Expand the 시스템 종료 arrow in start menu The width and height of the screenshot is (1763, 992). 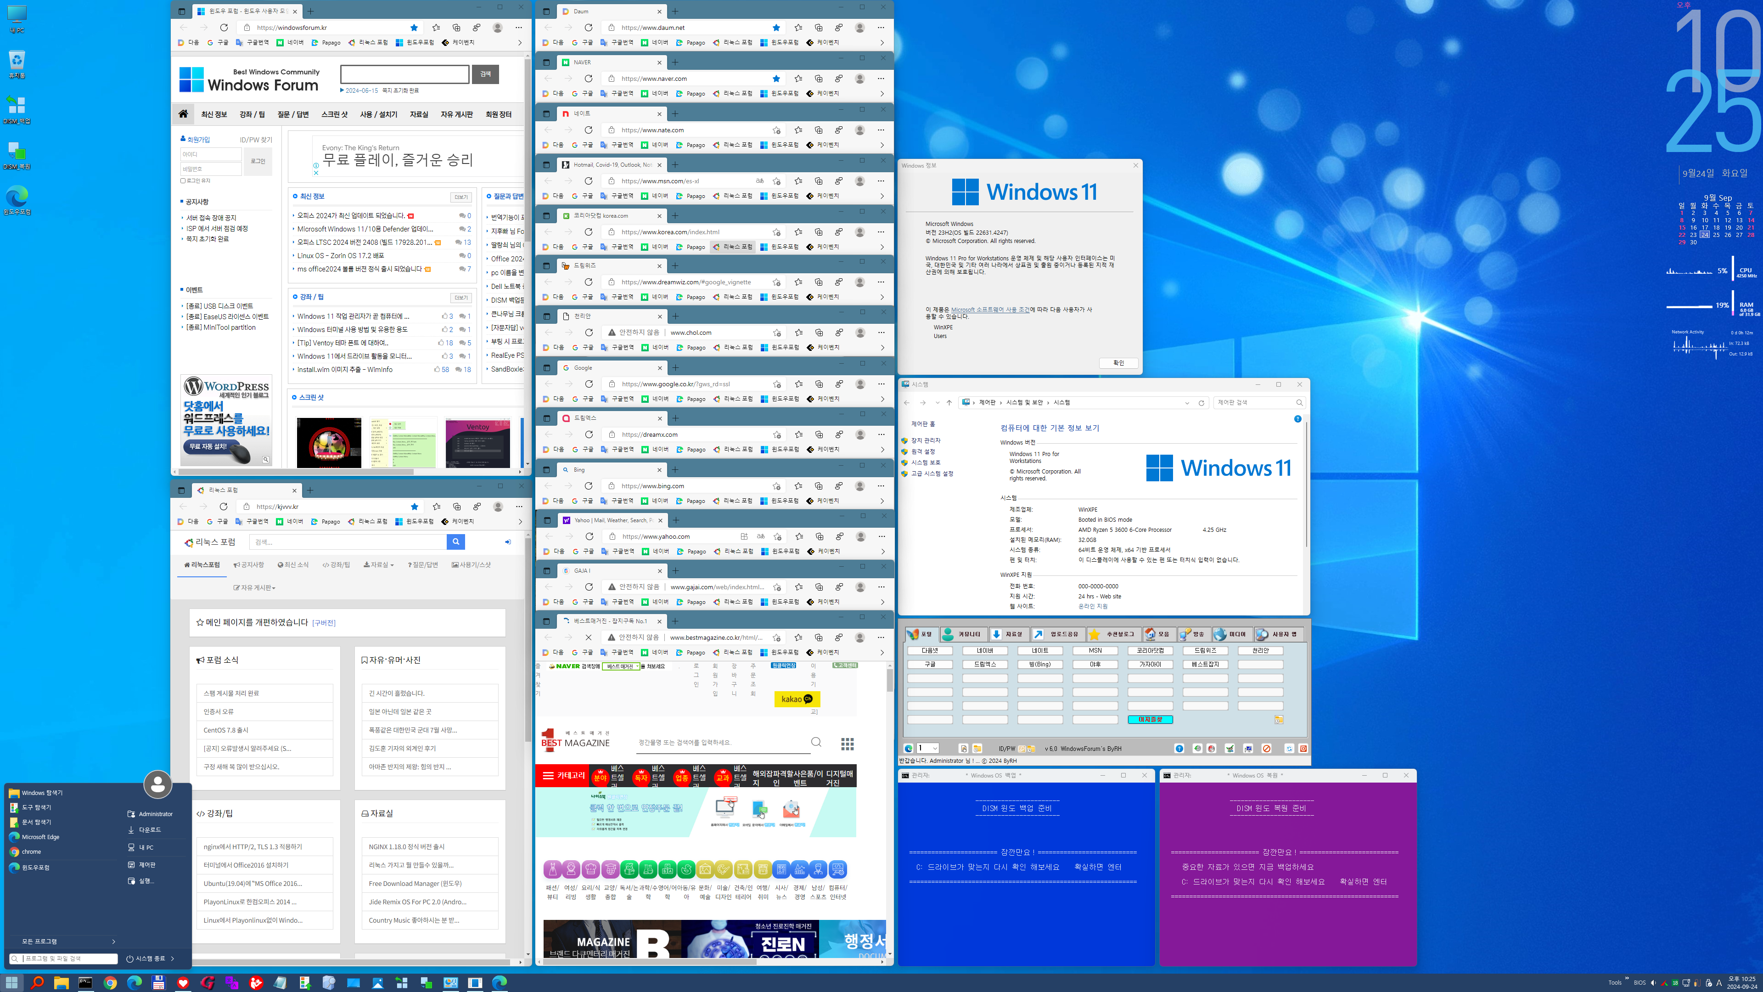pos(173,958)
